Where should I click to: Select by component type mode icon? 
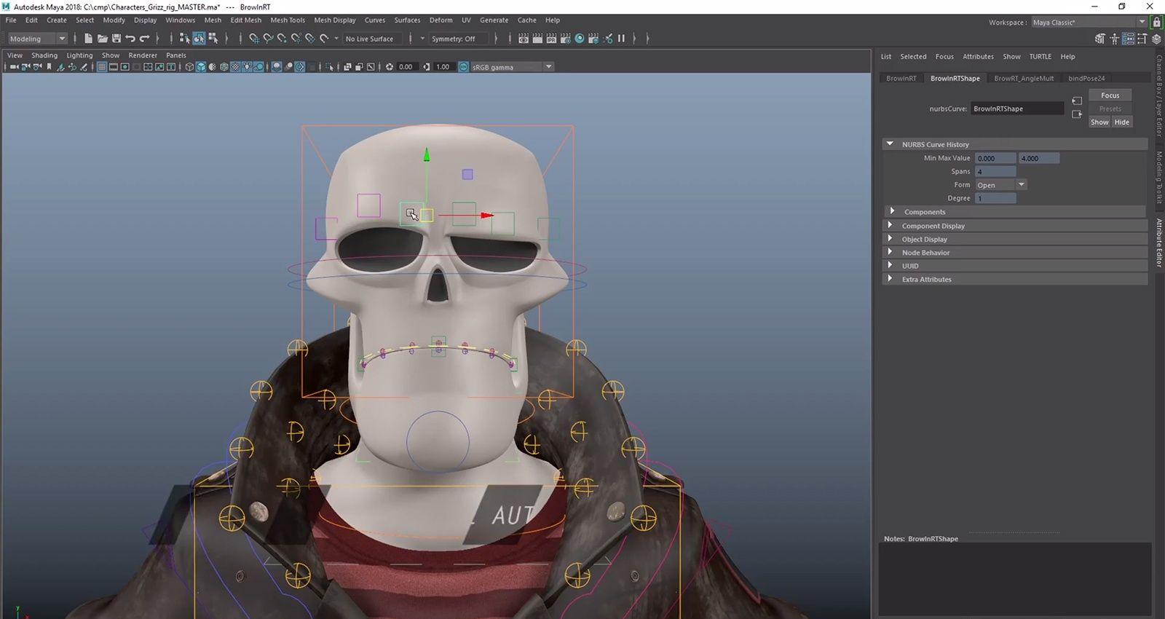coord(213,39)
